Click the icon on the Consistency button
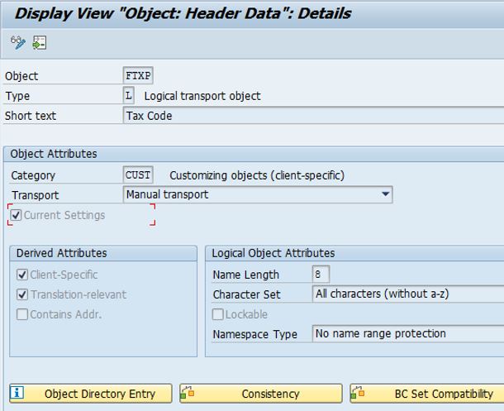This screenshot has height=411, width=504. [187, 393]
